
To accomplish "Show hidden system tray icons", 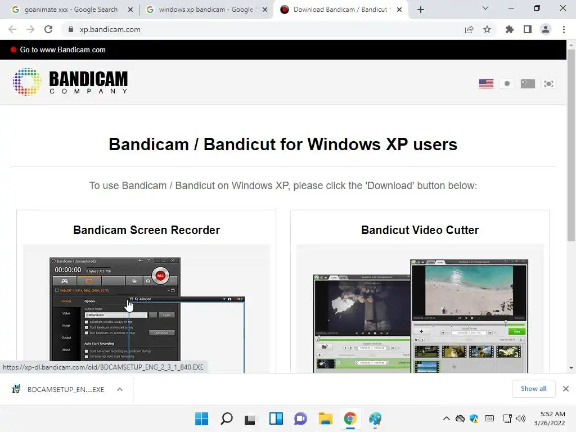I will (446, 418).
